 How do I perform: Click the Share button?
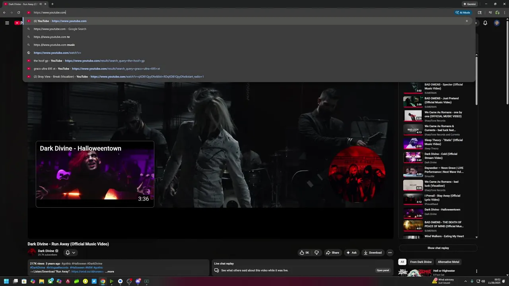[x=332, y=253]
